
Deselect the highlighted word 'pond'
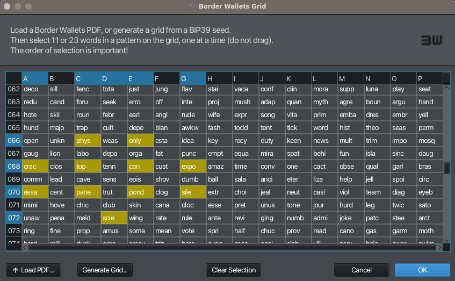pyautogui.click(x=140, y=192)
